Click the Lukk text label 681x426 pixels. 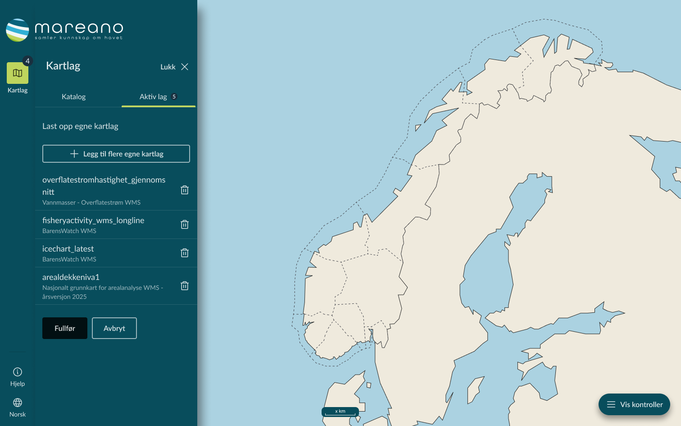pos(168,67)
